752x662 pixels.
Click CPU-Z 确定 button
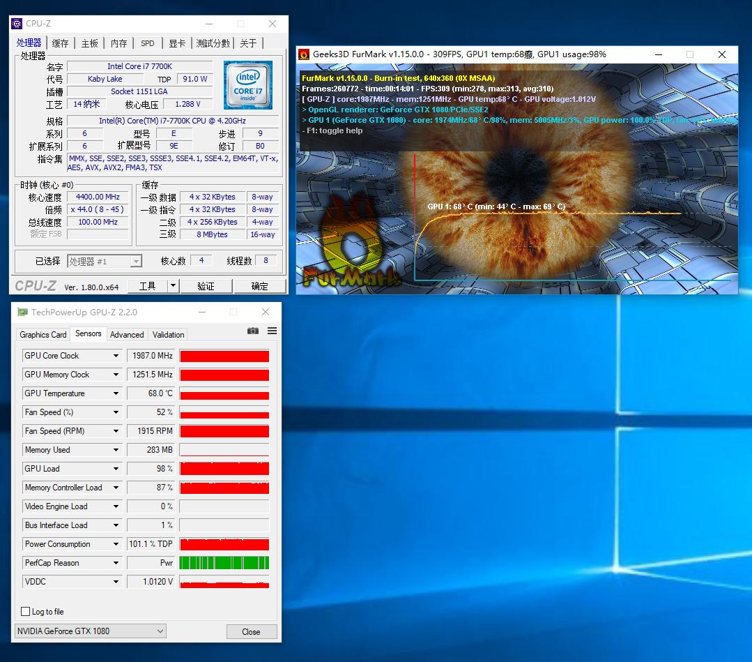click(259, 286)
